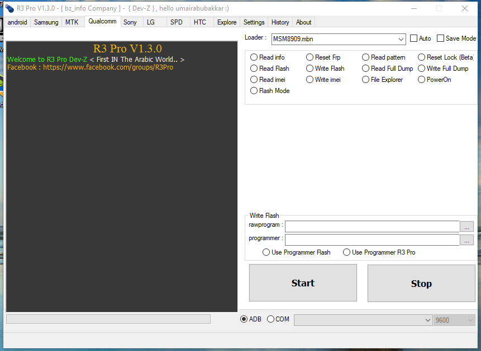Screen dimensions: 481x351
Task: Select Use Programmer R3 Pro option
Action: pyautogui.click(x=379, y=252)
